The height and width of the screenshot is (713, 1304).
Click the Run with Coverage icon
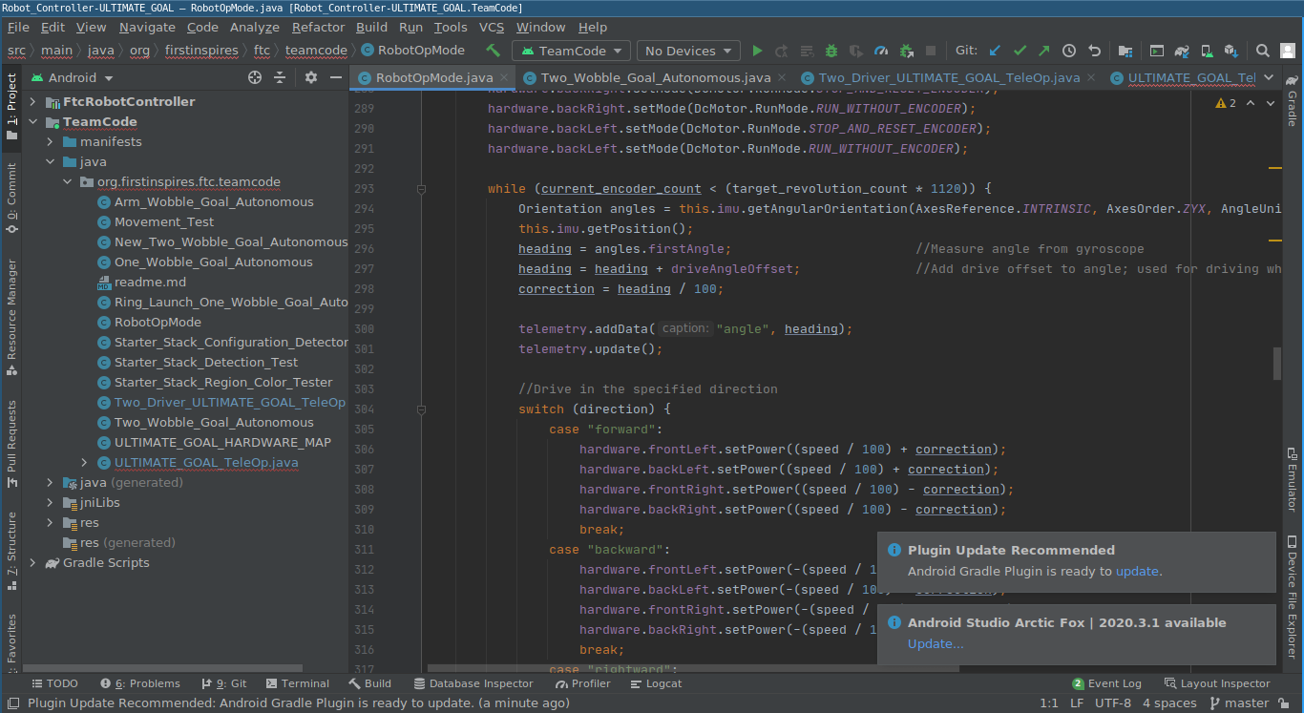(856, 51)
